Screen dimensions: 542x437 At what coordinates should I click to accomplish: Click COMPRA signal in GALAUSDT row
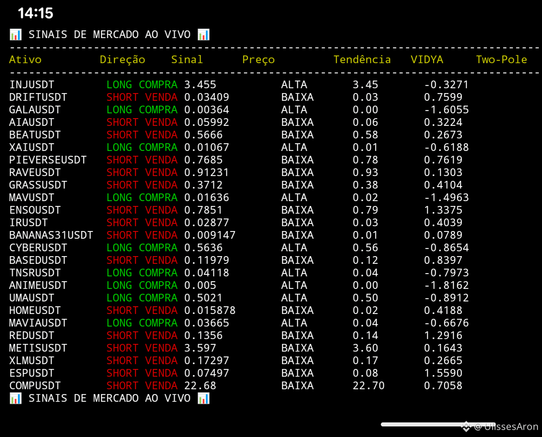[x=158, y=110]
